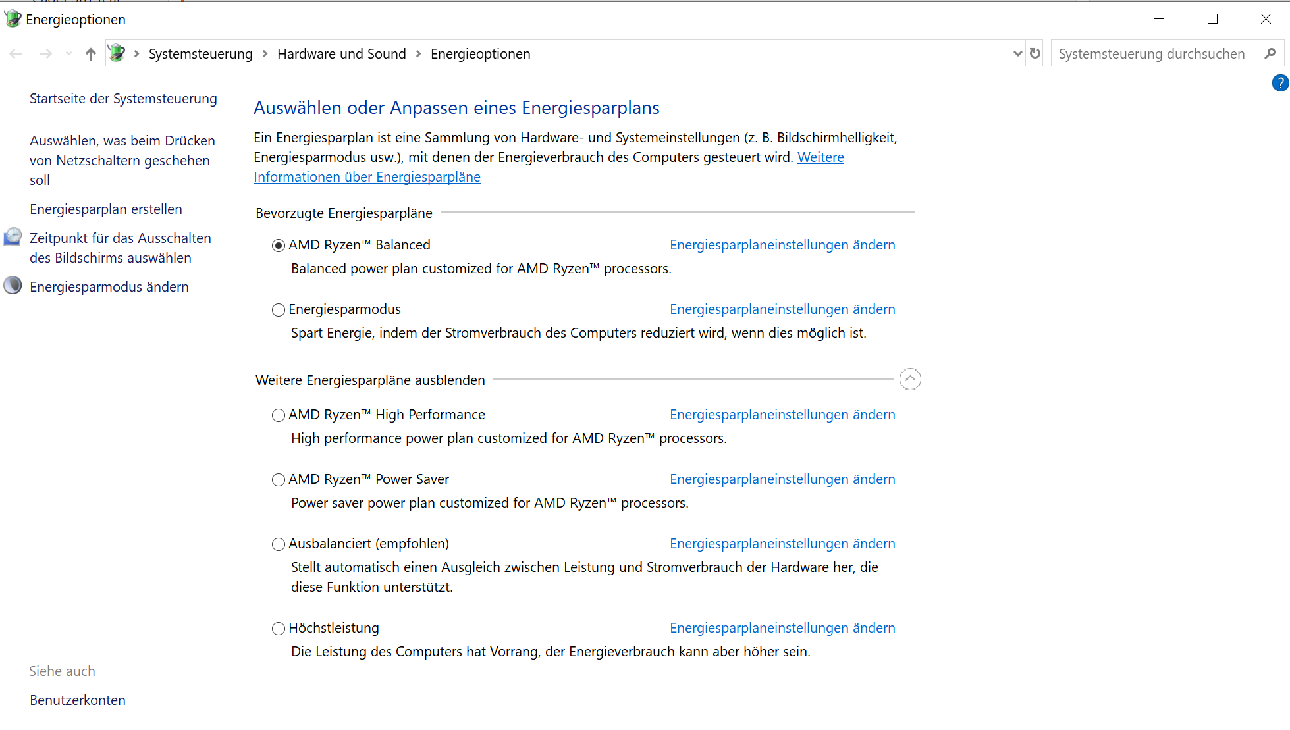Click the blue help question mark icon
1290x730 pixels.
point(1279,83)
